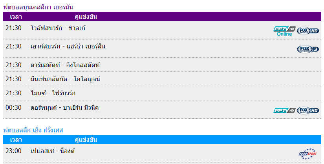324x164 pixels.
Task: Open the ฟุตบอลลีก เอิง ฝรั่งเศส league heading
Action: [33, 130]
